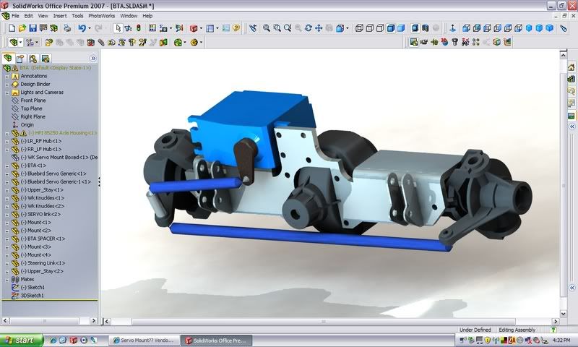Image resolution: width=578 pixels, height=347 pixels.
Task: Click the Mate paperclip icon
Action: tap(101, 43)
